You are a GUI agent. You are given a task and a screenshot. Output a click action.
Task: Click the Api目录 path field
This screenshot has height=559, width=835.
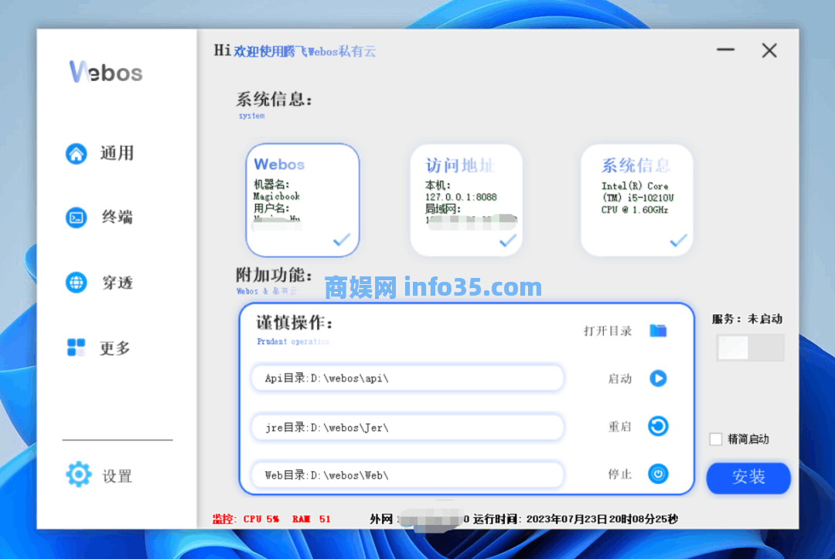point(407,378)
